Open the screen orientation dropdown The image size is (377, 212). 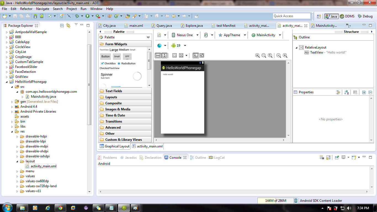click(x=208, y=35)
